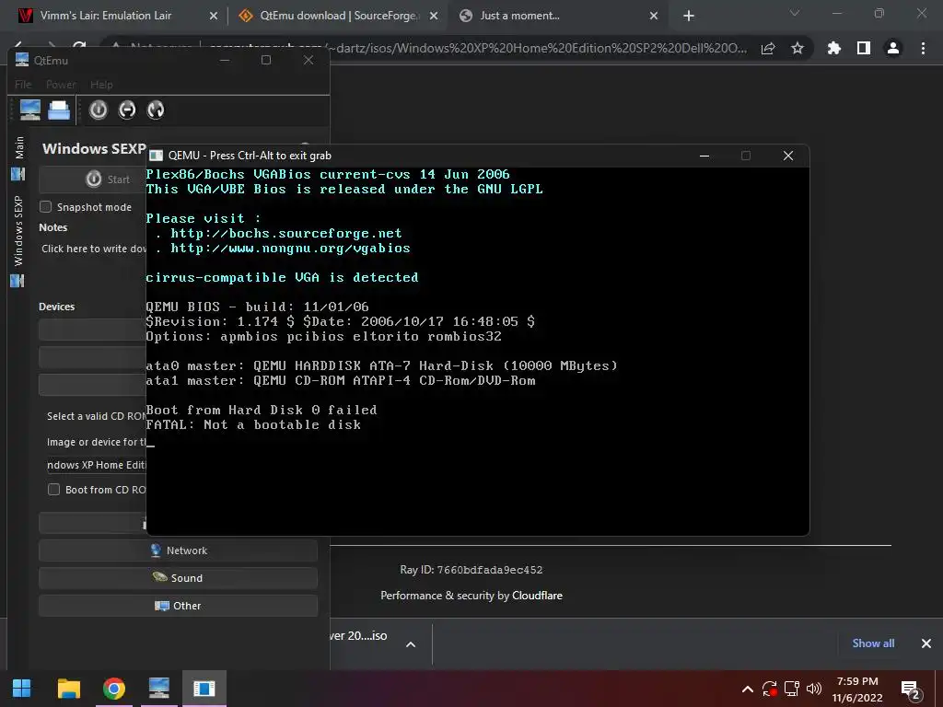Click the restart icon in QtEmu toolbar
Viewport: 943px width, 707px height.
(156, 110)
